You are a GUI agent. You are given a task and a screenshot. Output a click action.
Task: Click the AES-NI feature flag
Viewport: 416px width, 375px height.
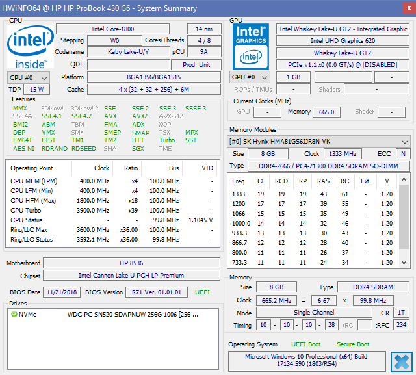click(23, 149)
